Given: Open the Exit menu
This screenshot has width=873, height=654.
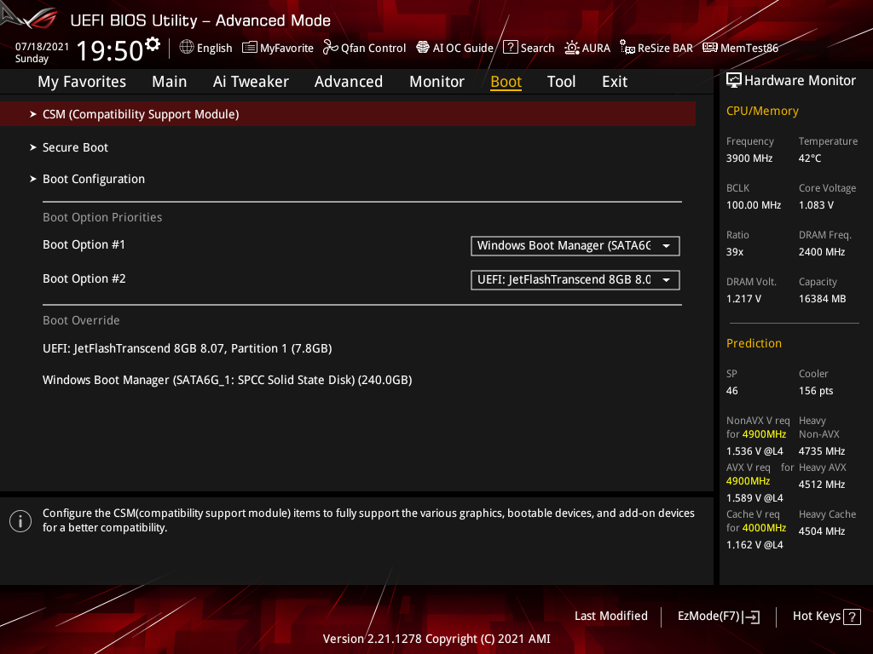Looking at the screenshot, I should coord(615,82).
